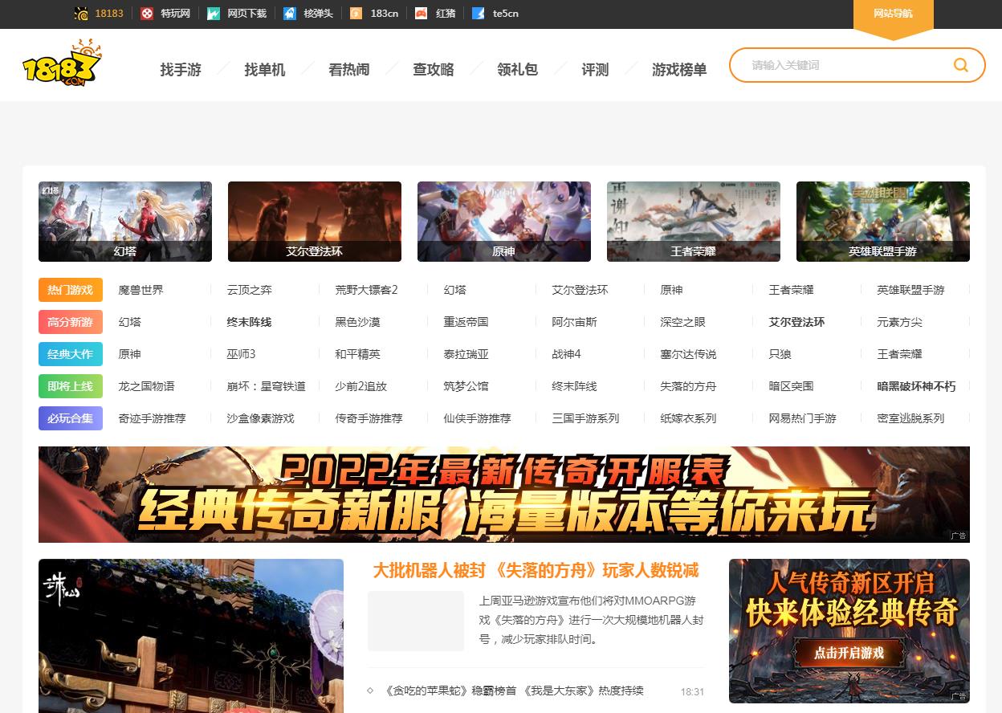Open the 找手游 menu

181,70
